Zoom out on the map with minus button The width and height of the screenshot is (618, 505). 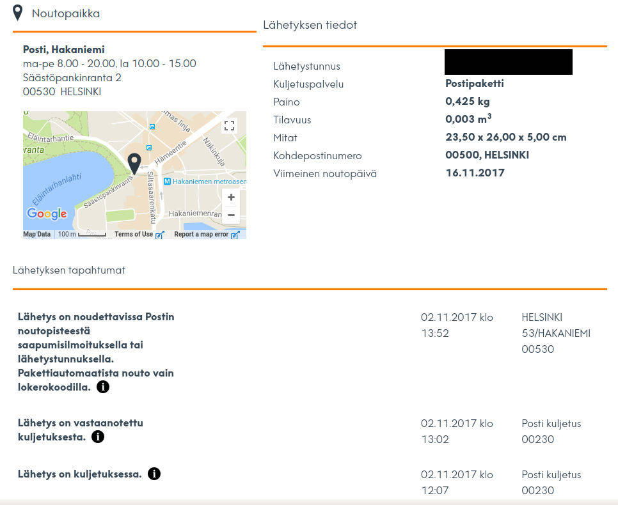(230, 215)
